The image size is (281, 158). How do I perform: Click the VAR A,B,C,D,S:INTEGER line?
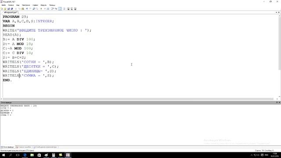(x=28, y=21)
